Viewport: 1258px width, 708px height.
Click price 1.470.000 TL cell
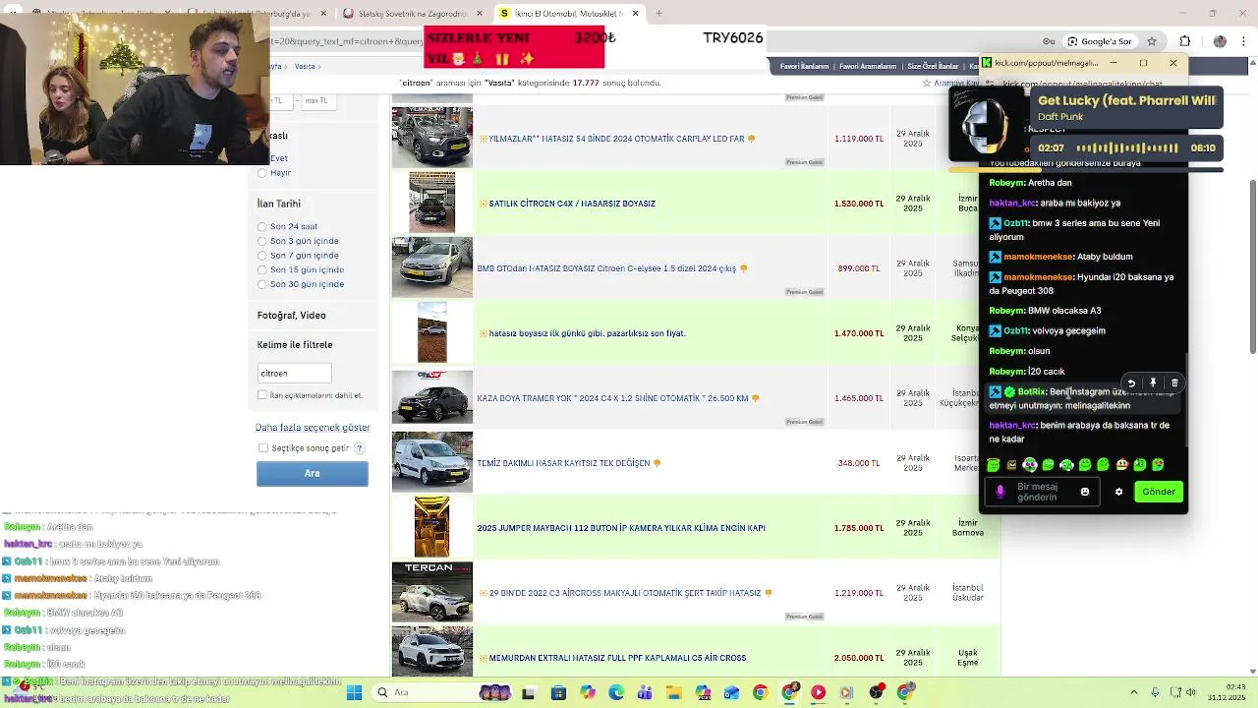pyautogui.click(x=859, y=333)
